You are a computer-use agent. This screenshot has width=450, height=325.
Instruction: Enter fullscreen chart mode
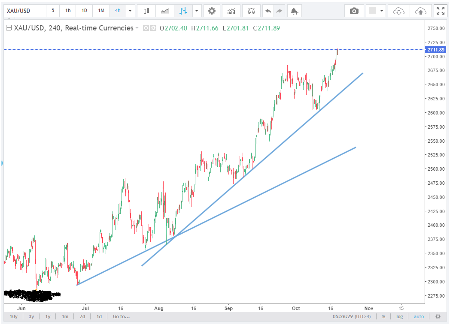coord(441,11)
